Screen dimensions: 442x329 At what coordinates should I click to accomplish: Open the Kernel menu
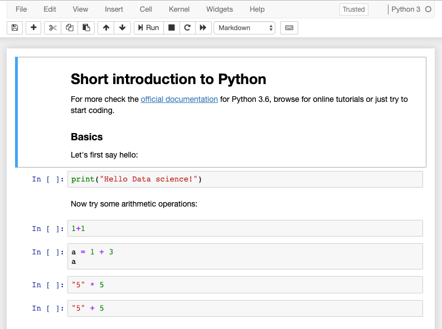pyautogui.click(x=179, y=9)
